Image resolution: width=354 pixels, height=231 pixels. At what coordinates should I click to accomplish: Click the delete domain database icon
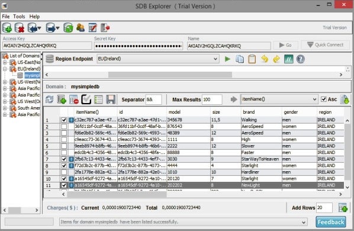coord(20,28)
